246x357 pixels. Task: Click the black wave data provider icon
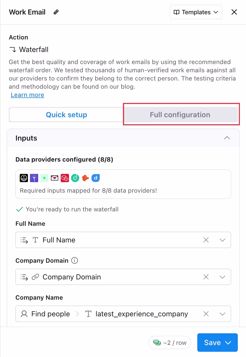pyautogui.click(x=24, y=178)
